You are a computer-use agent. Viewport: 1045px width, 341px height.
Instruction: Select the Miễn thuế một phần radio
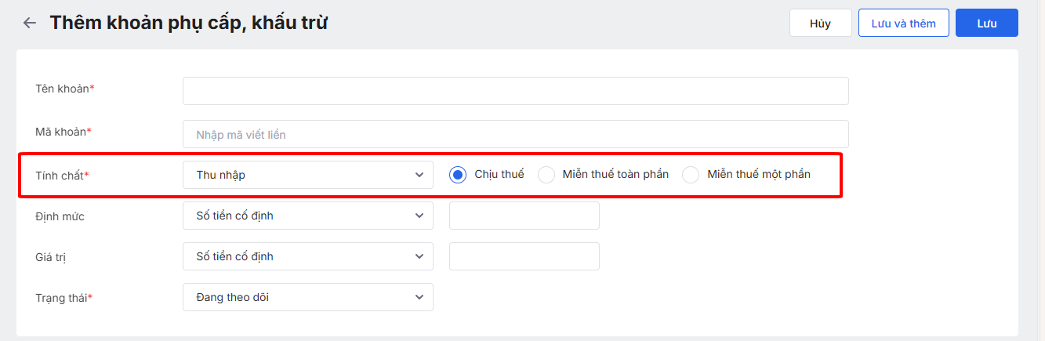tap(691, 175)
